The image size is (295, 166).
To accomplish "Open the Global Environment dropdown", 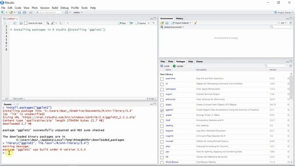I will point(172,27).
